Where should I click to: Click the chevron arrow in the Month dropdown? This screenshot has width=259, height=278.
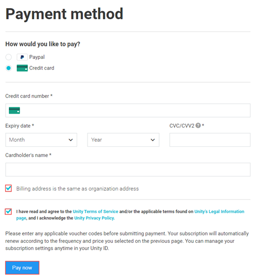coord(70,140)
